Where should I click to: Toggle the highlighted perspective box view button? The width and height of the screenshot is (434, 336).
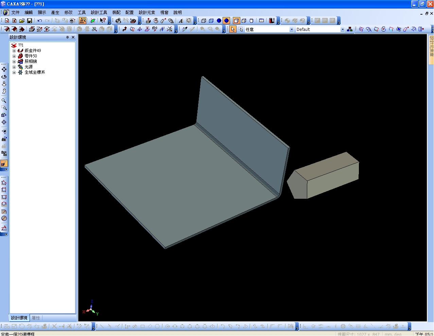[236, 21]
